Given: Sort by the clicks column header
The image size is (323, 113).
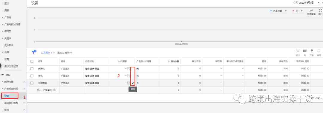Looking at the screenshot, I should 173,61.
